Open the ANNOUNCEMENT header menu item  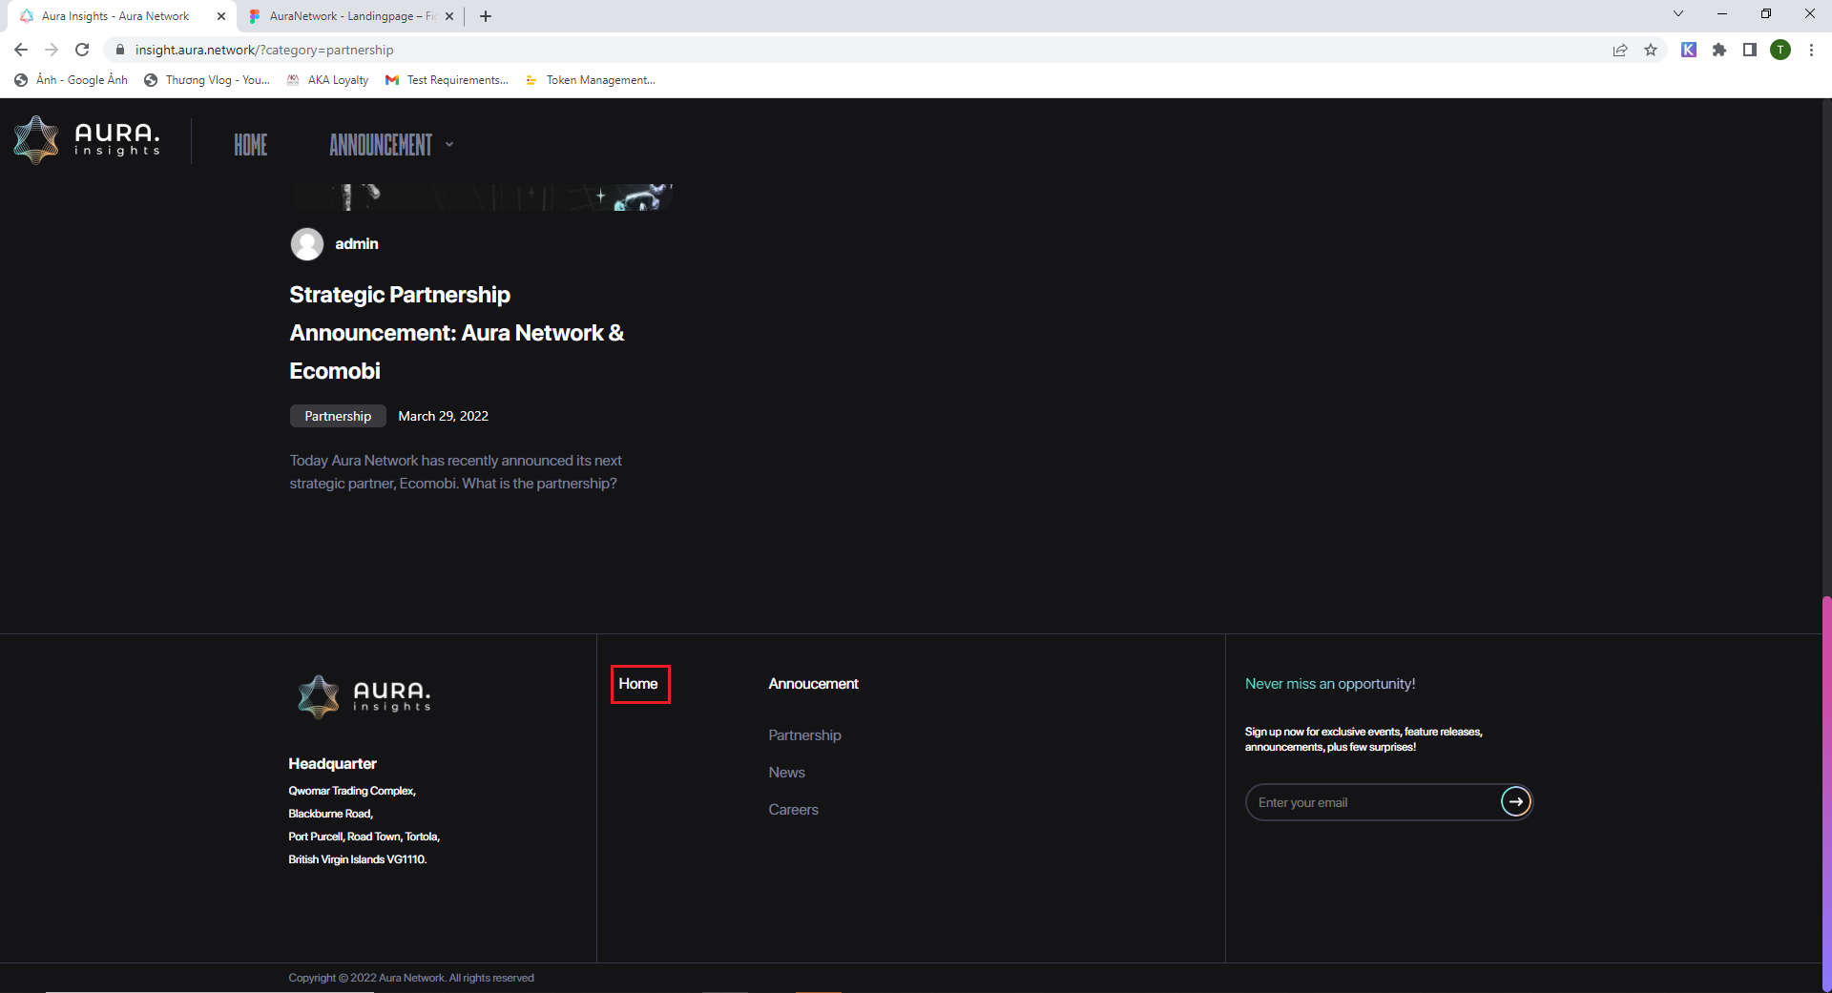tap(381, 145)
